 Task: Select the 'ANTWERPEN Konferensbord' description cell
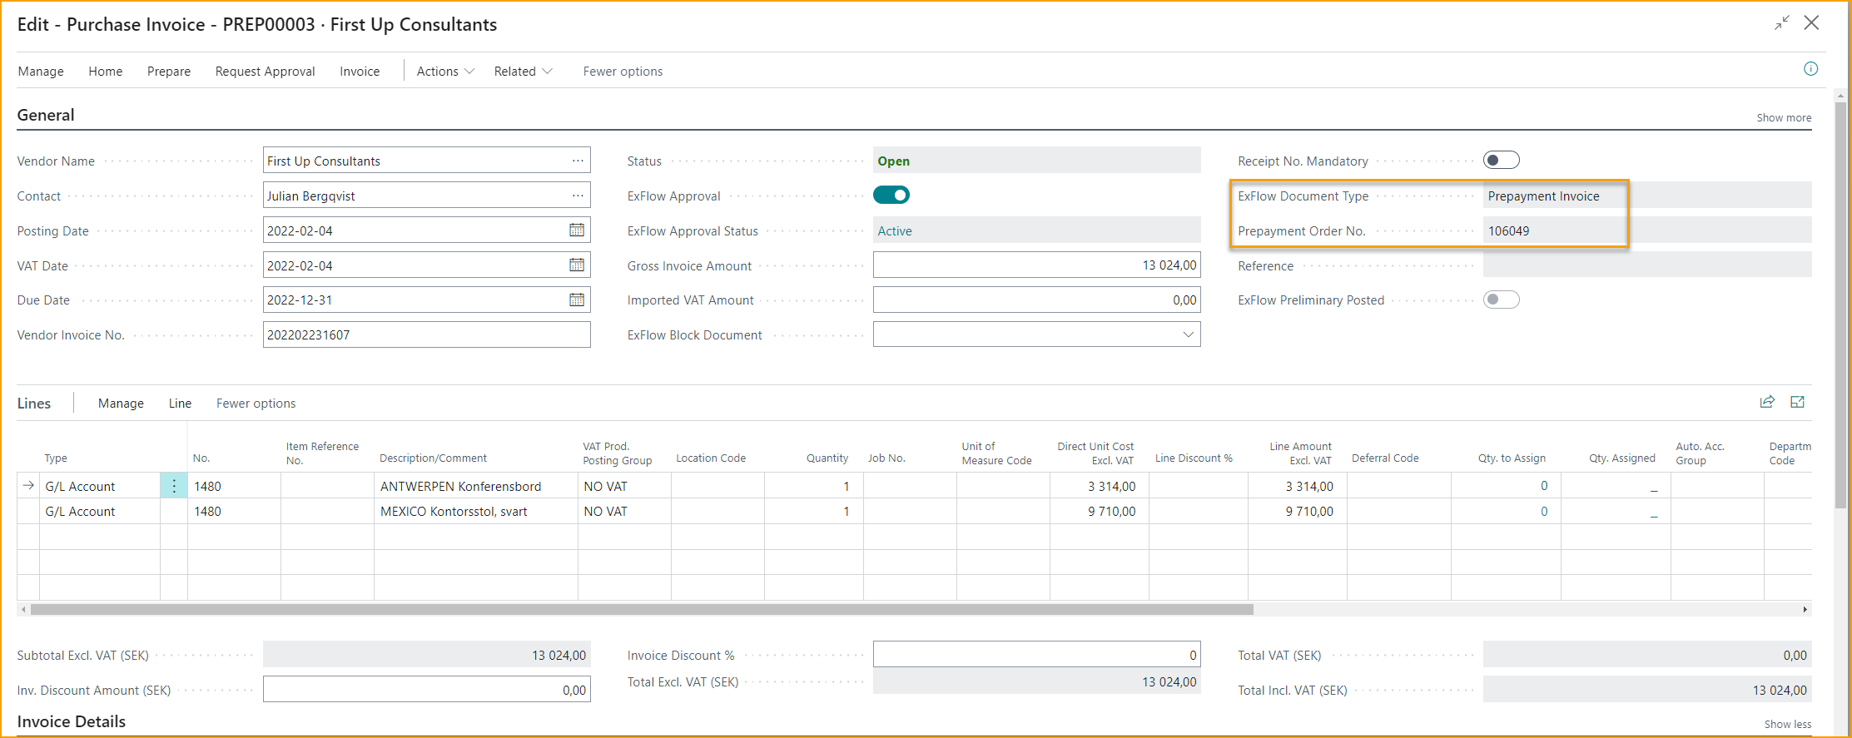pos(475,486)
